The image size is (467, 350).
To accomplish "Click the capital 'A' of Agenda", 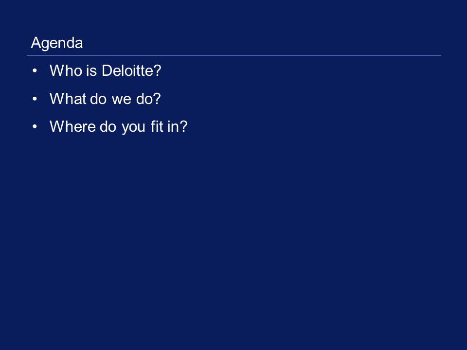I will (x=36, y=43).
